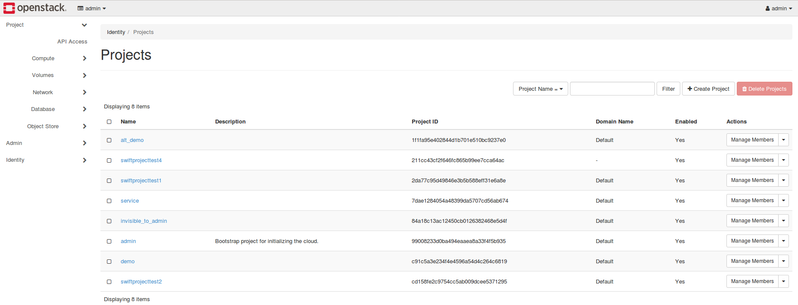Click the plus icon on Create Project
The width and height of the screenshot is (798, 305).
click(x=690, y=89)
